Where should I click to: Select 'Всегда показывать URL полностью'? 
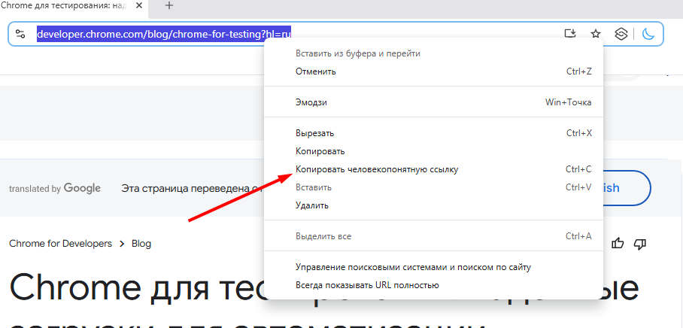[x=433, y=285]
